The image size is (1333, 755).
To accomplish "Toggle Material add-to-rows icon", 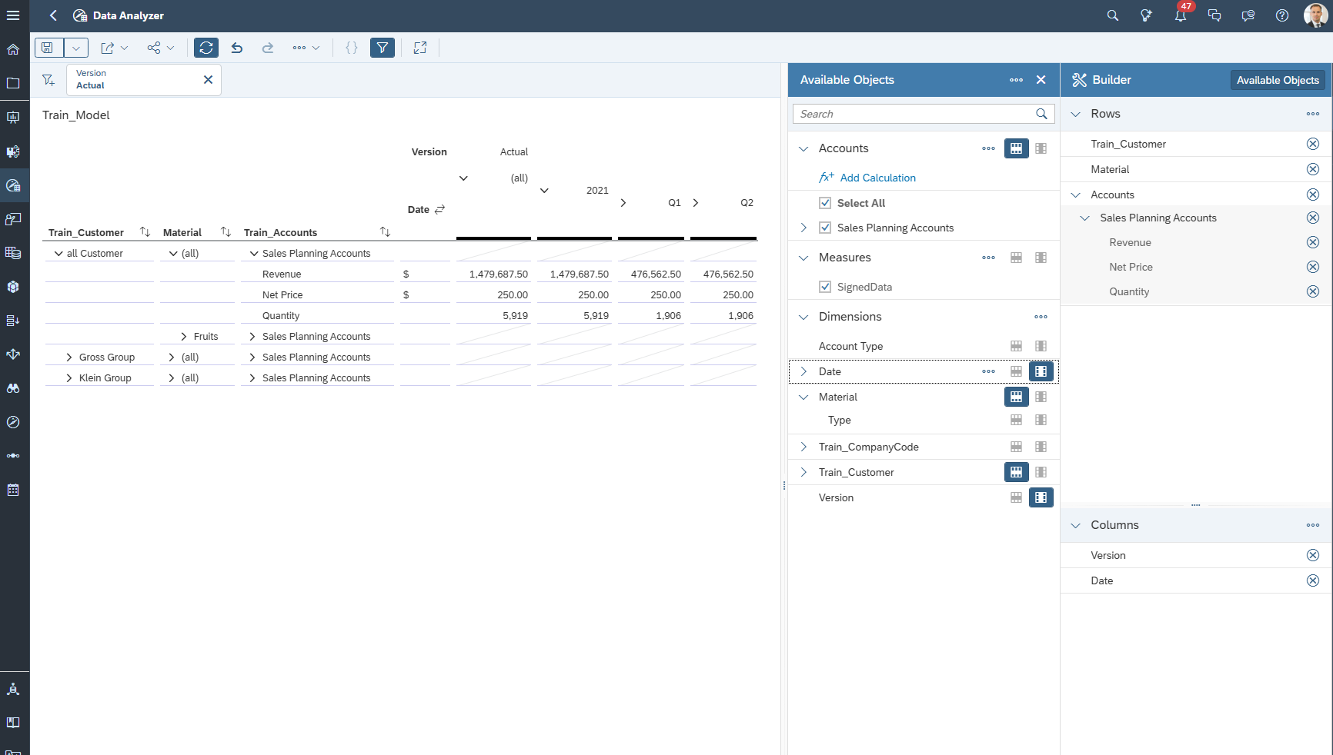I will click(1017, 397).
